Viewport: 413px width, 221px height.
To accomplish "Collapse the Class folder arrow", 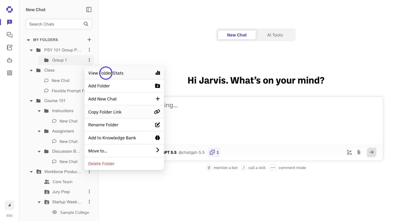I will click(31, 70).
